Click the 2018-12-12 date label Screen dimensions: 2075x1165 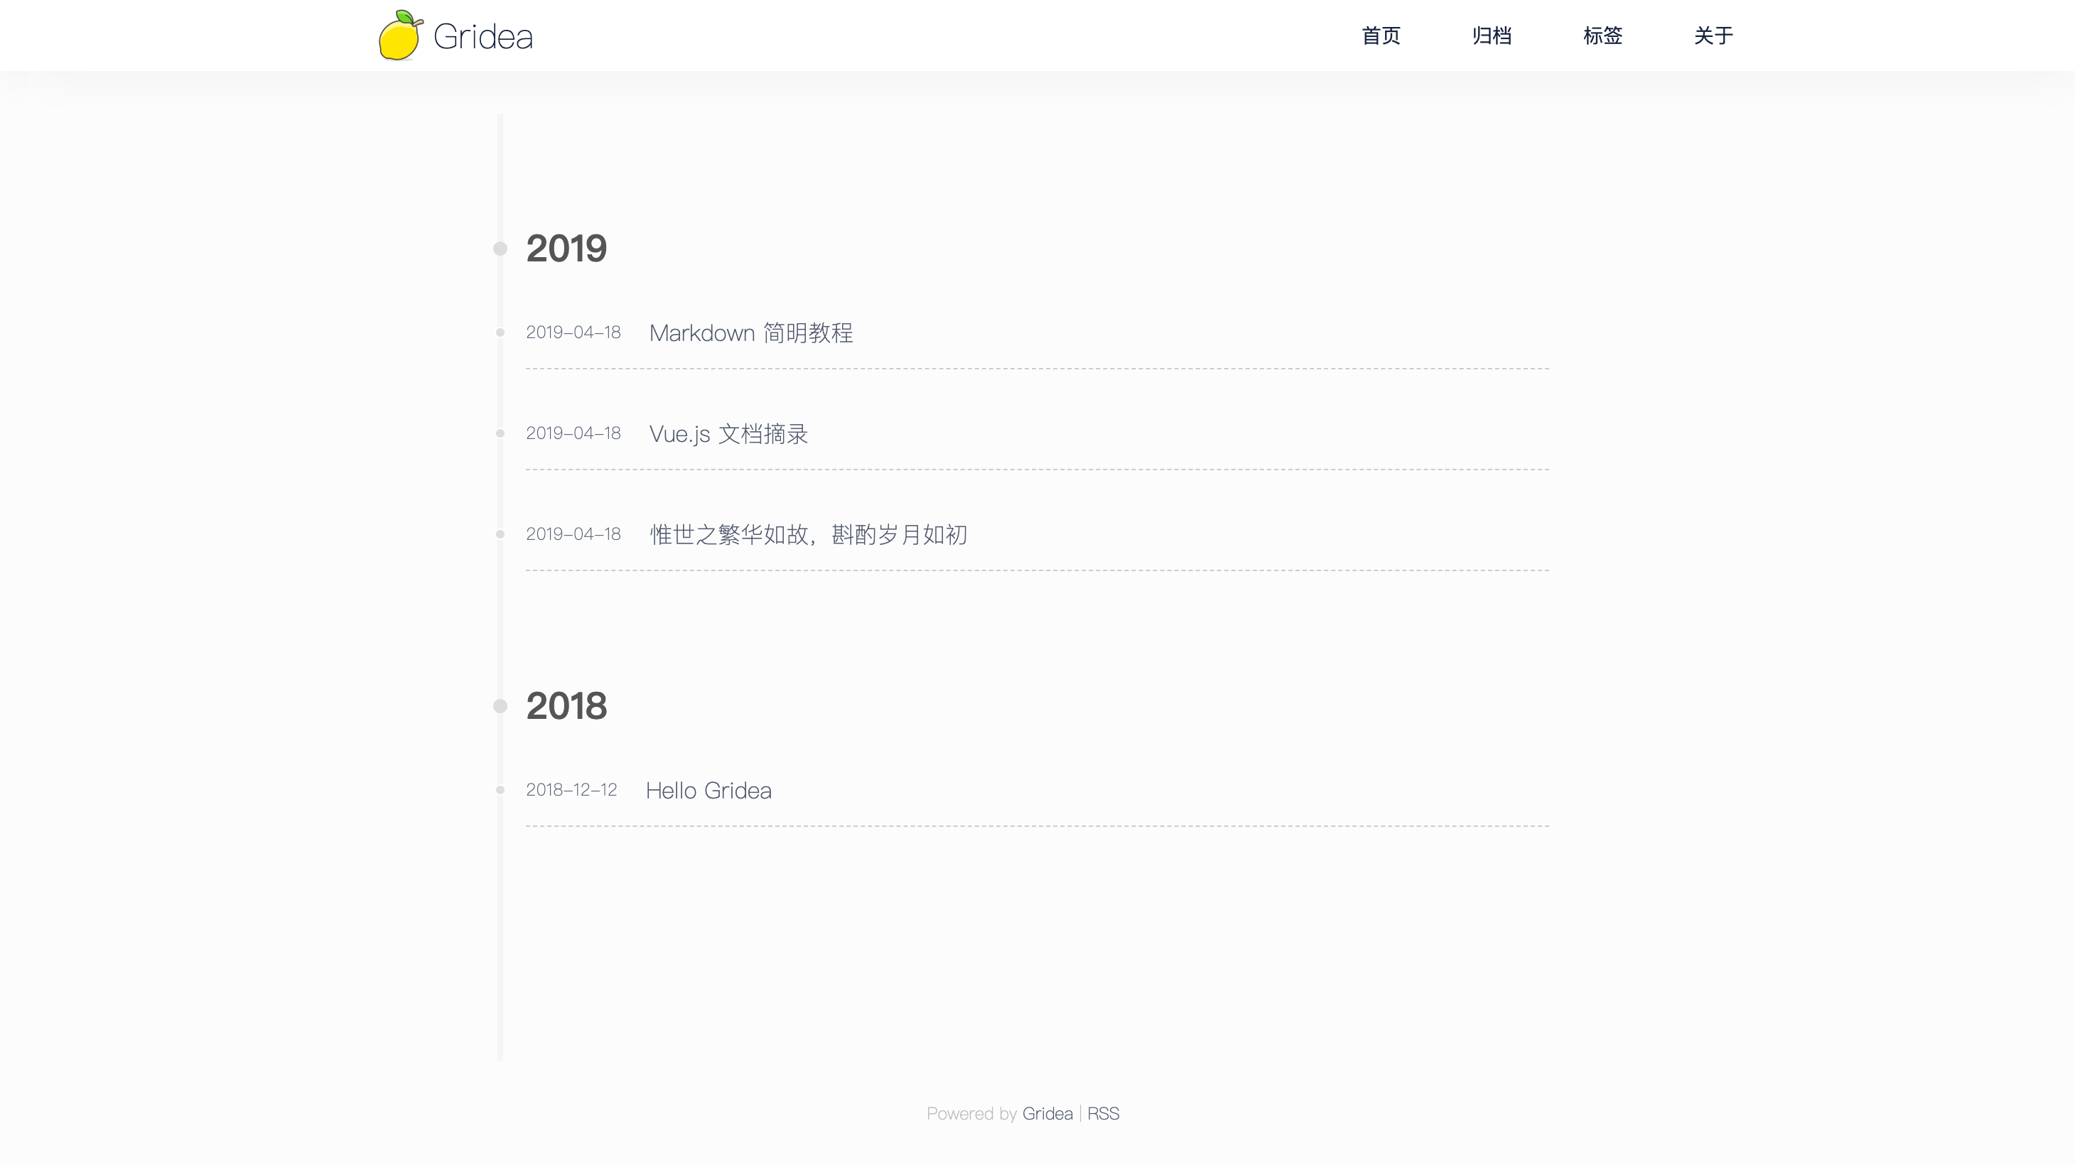click(571, 790)
